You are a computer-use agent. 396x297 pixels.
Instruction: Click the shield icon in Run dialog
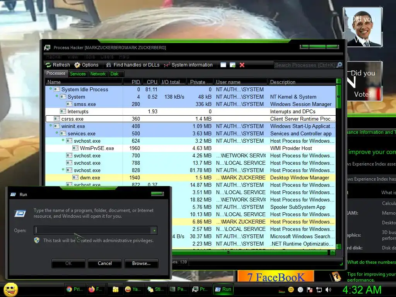37,240
